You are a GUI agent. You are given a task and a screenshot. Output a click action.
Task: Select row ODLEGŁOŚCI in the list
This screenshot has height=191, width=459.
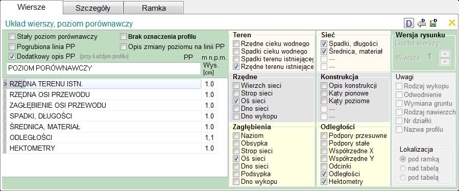coord(104,138)
